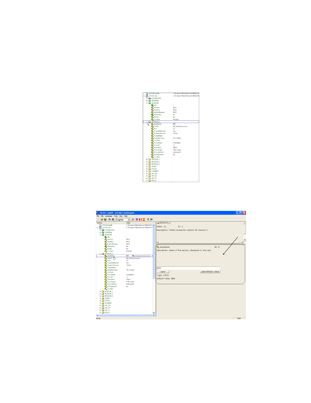Viewport: 311px width, 403px height.
Task: Select EmulationType key icon in IniEditor window tree
Action: point(106,270)
